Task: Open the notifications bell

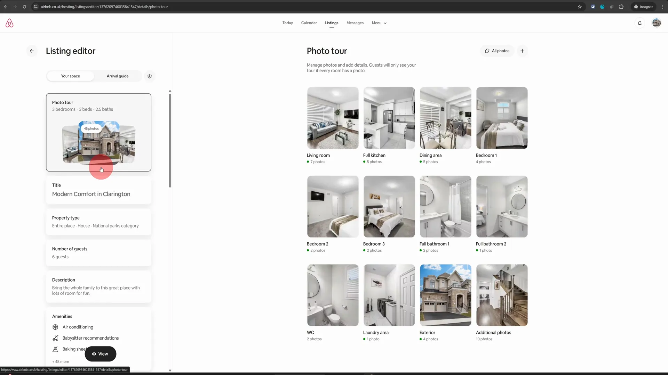Action: [x=639, y=23]
